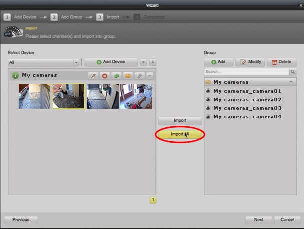
Task: Click the Next button
Action: coord(258,219)
